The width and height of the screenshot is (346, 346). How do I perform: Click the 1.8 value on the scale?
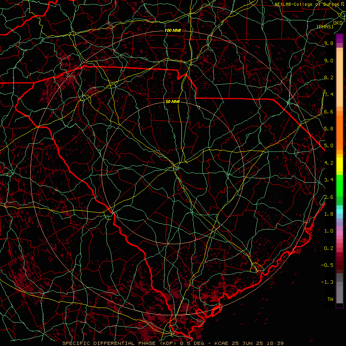click(329, 214)
